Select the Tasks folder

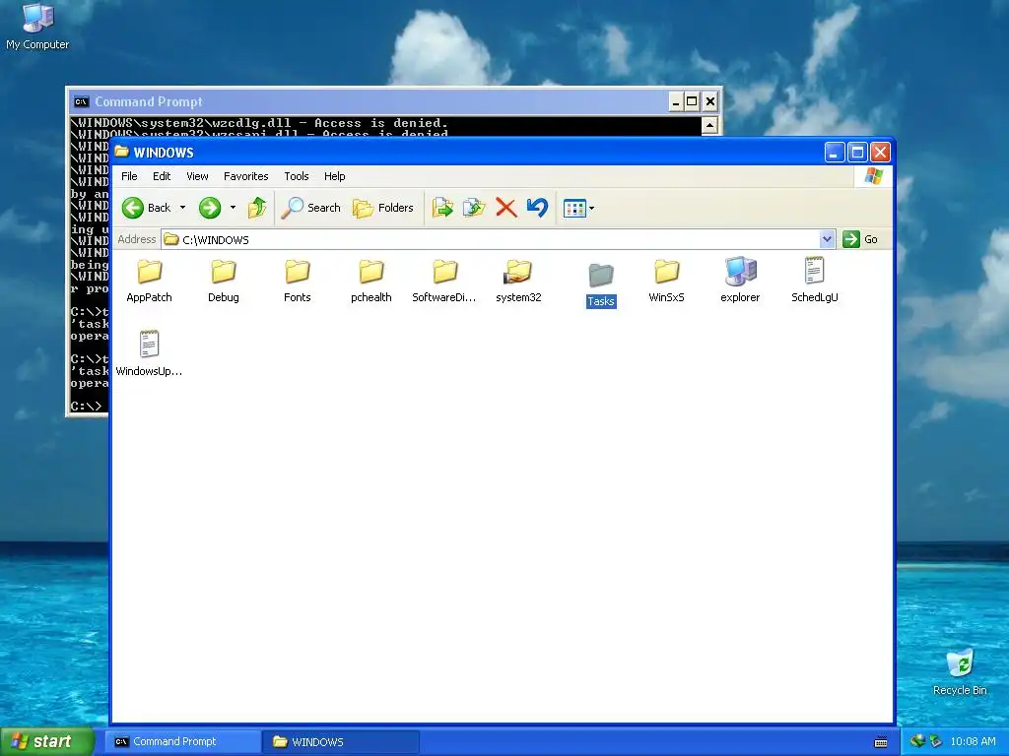(x=601, y=284)
